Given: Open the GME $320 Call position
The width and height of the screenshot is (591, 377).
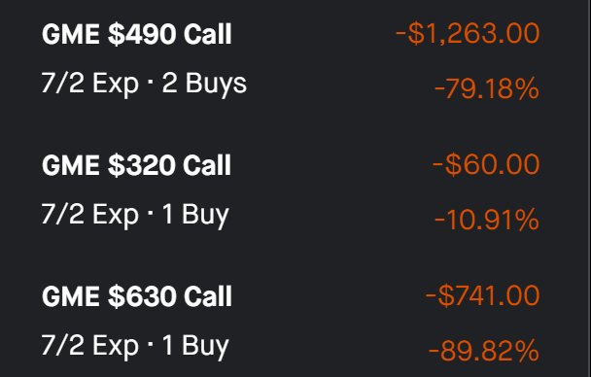Looking at the screenshot, I should (291, 189).
